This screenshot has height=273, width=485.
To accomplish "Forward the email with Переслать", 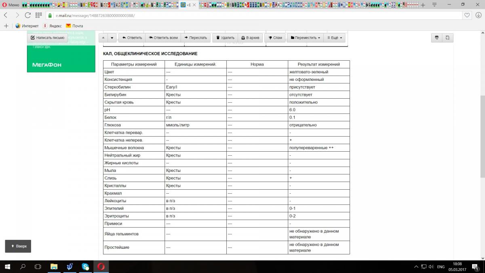I will point(195,38).
